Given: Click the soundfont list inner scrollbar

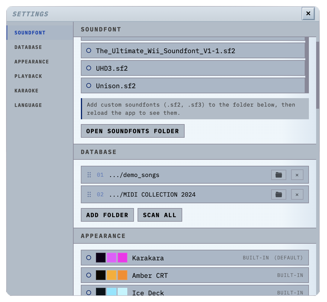Looking at the screenshot, I should (x=307, y=65).
